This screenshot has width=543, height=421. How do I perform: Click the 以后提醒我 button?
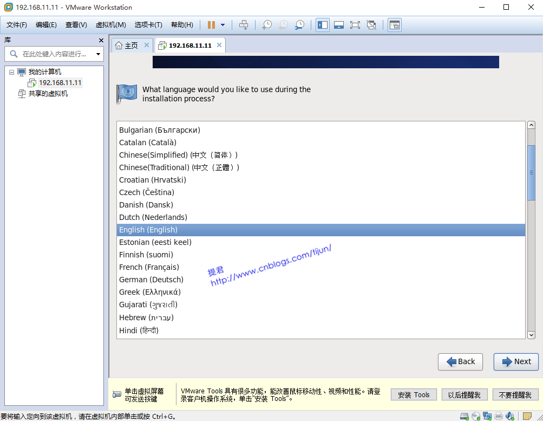pyautogui.click(x=465, y=394)
